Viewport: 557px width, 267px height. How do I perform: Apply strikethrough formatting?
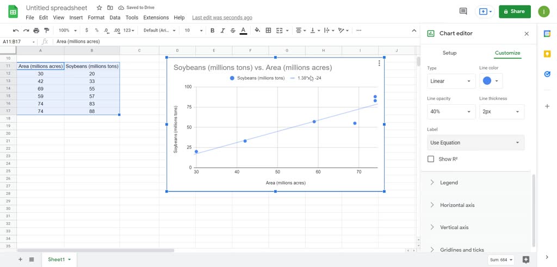click(x=233, y=30)
